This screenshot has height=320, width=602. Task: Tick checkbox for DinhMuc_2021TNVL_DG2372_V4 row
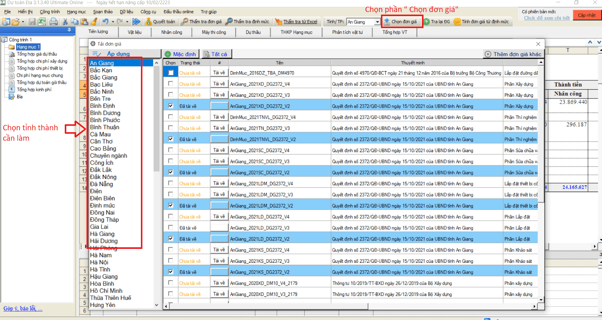[171, 117]
